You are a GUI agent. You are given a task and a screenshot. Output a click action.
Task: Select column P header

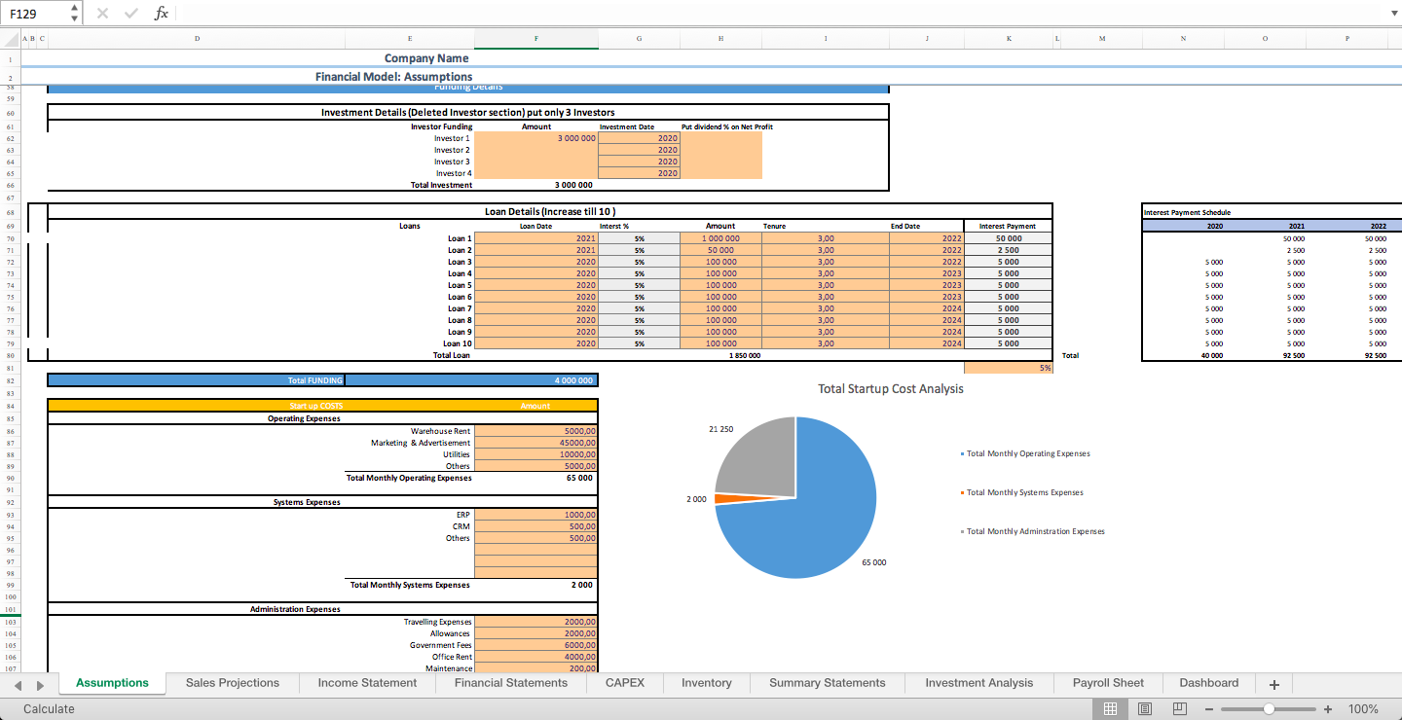(x=1347, y=39)
